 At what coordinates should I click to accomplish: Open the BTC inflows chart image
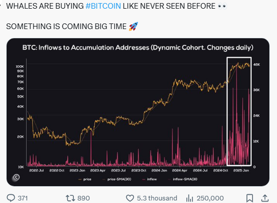[x=138, y=112]
